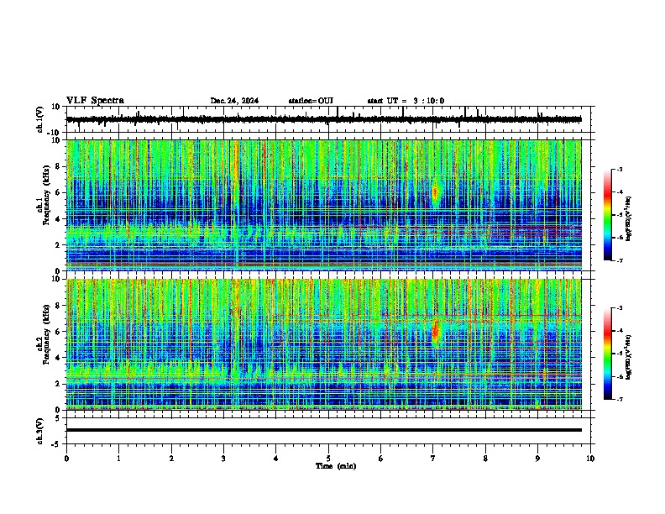
Task: Select the date text "Dec. 24, 2024"
Action: tap(234, 101)
